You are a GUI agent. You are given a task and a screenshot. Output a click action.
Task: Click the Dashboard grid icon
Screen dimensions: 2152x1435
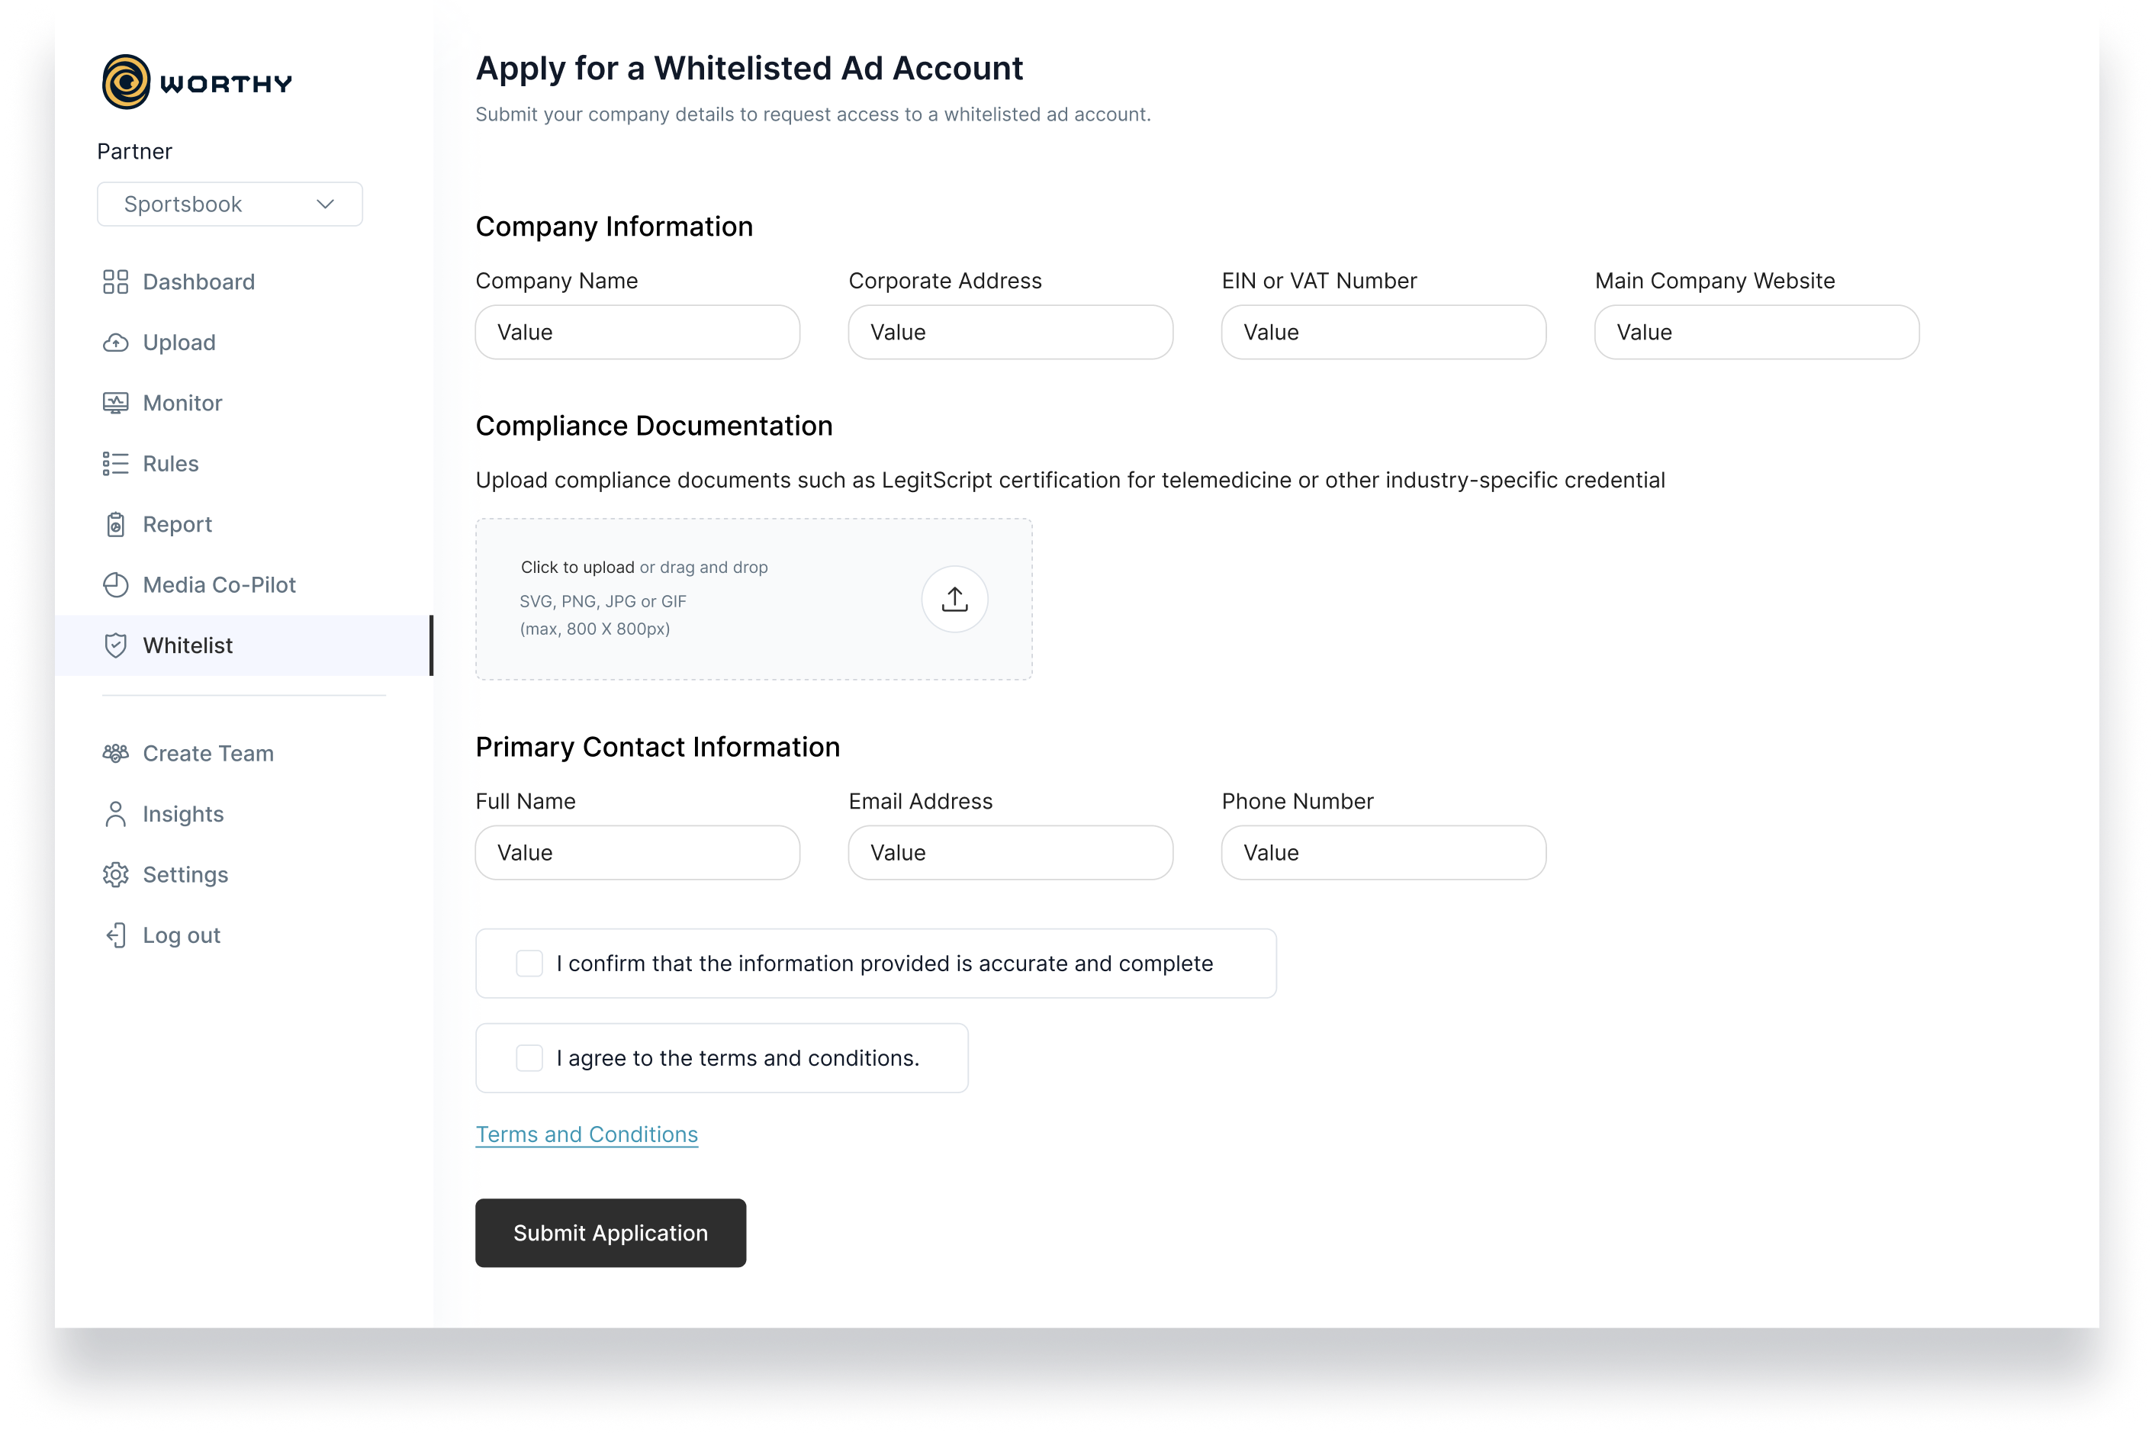115,282
